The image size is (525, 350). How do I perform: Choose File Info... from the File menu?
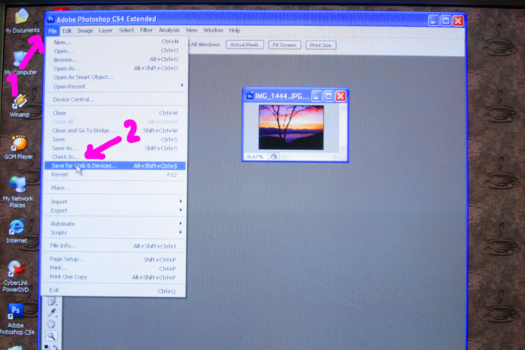tap(114, 246)
